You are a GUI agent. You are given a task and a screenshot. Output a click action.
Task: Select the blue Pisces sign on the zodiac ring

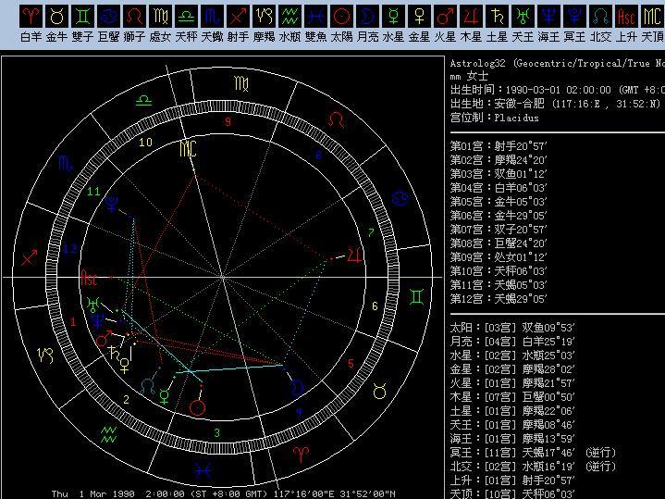click(x=203, y=471)
